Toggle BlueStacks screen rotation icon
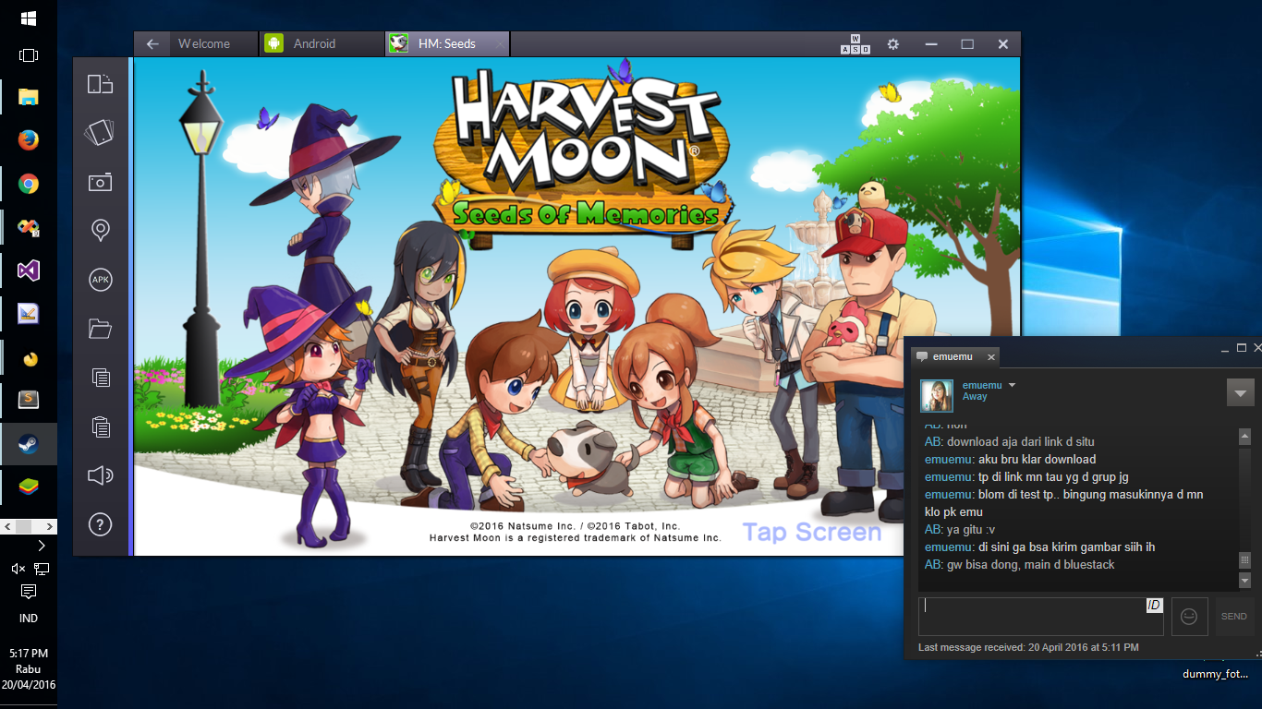 click(x=100, y=84)
